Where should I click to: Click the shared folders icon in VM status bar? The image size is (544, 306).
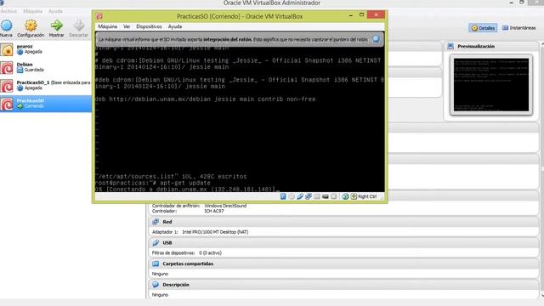[317, 196]
